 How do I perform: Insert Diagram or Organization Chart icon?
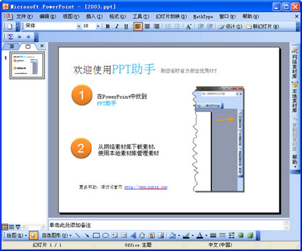[142, 235]
